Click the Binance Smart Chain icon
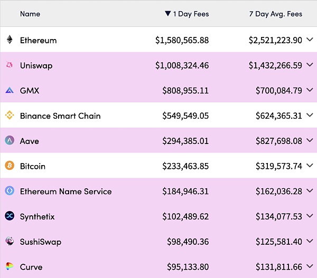 10,116
